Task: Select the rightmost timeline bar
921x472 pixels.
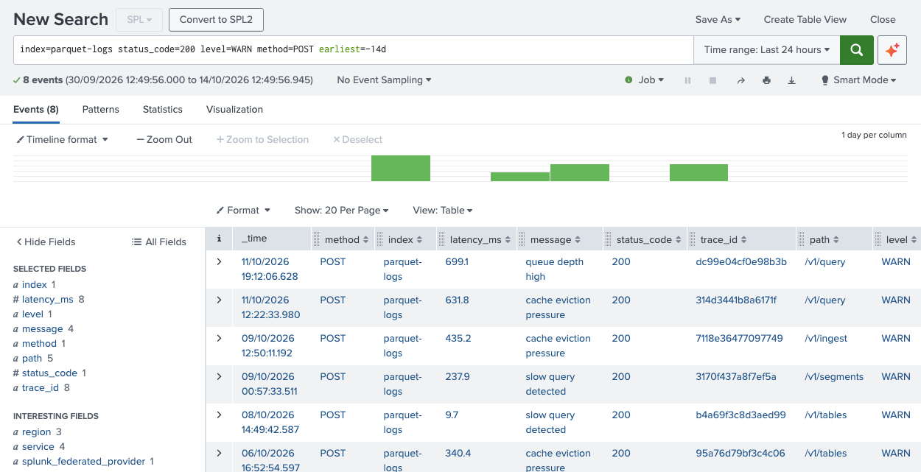Action: (698, 172)
